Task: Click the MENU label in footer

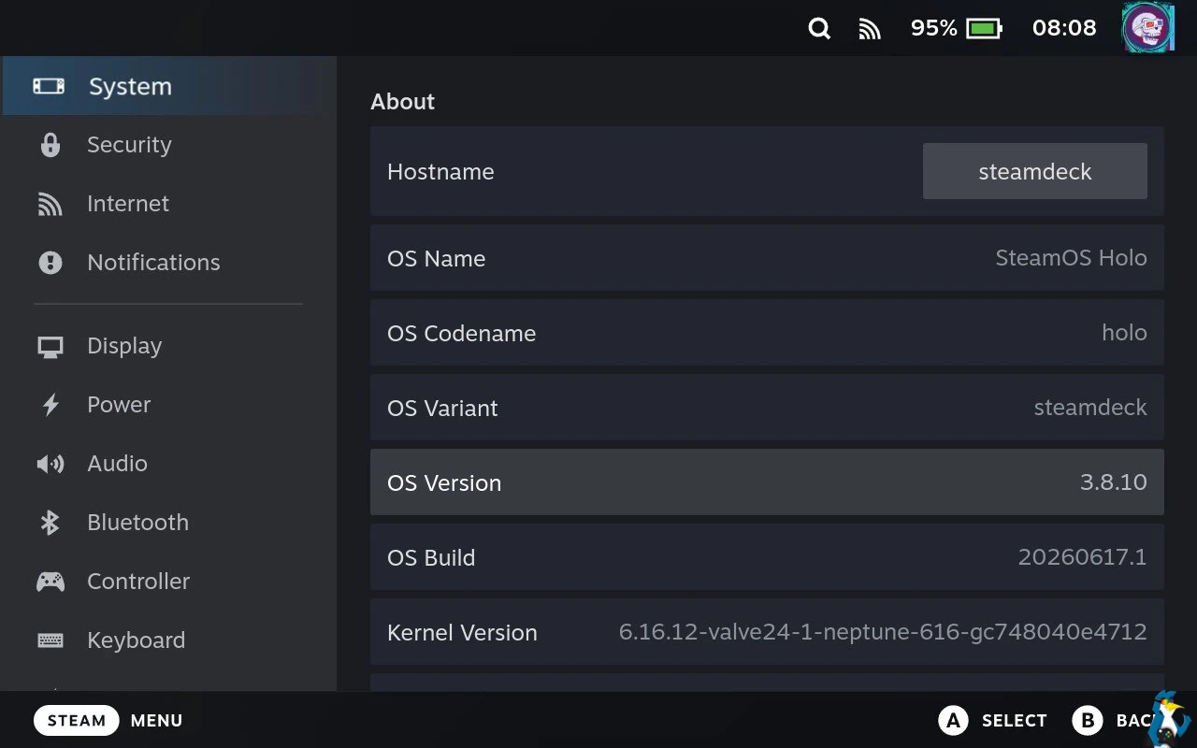Action: point(156,721)
